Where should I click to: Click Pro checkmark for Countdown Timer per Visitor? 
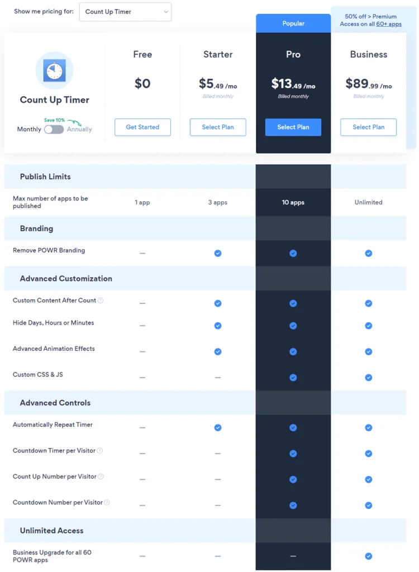(293, 454)
